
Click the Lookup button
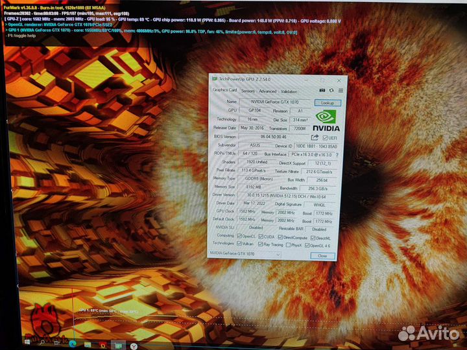coord(328,102)
